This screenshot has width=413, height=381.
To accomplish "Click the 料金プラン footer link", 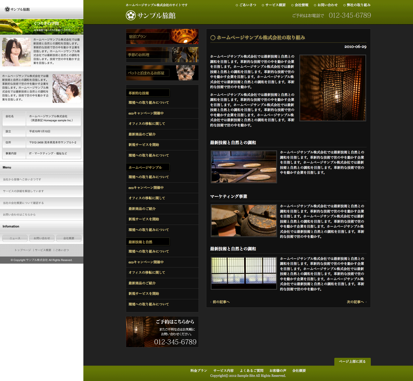I will point(199,371).
